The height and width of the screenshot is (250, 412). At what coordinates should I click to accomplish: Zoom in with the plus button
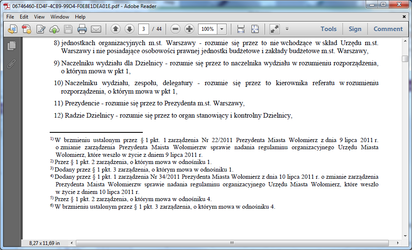pyautogui.click(x=189, y=29)
